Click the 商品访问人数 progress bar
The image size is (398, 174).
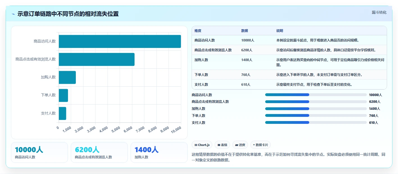[316, 95]
